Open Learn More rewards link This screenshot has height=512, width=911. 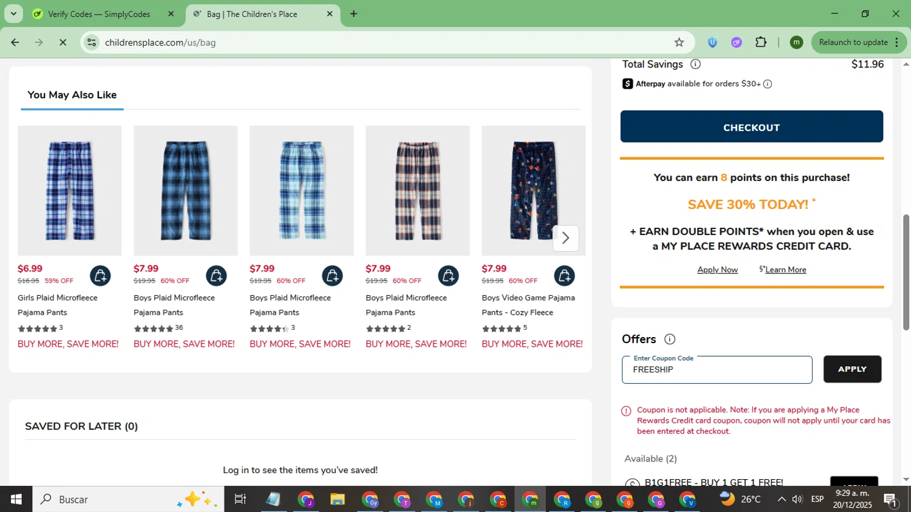coord(785,270)
